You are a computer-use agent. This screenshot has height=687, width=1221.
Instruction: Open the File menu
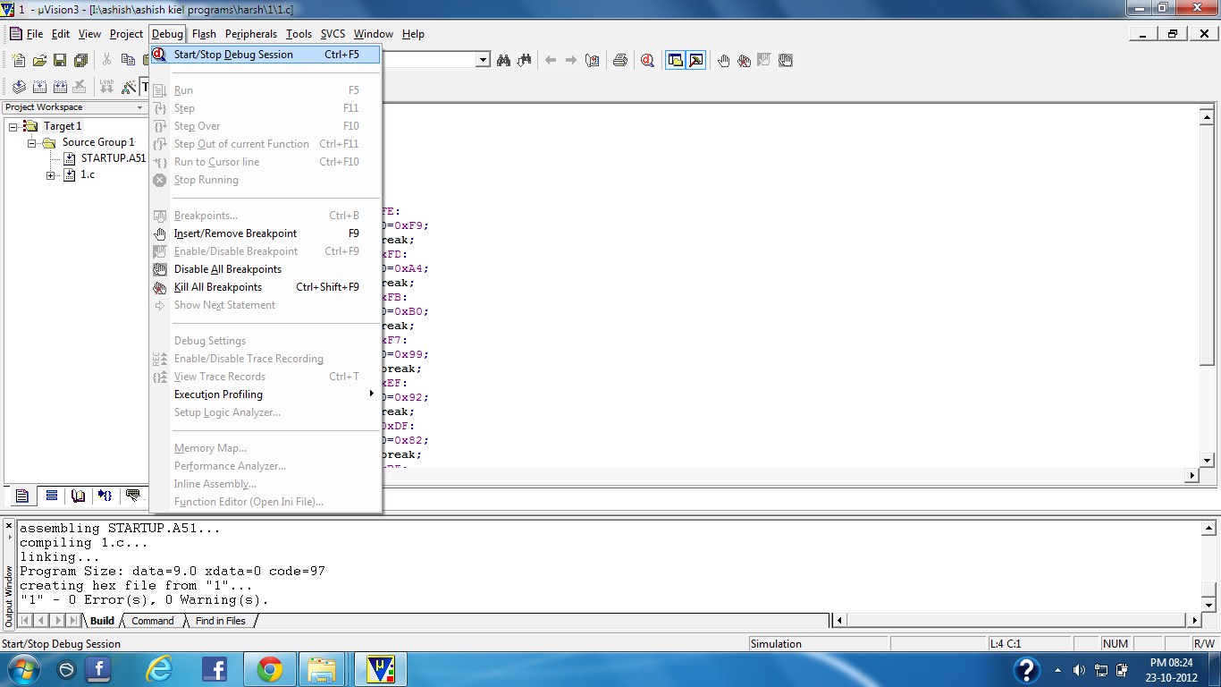tap(35, 34)
